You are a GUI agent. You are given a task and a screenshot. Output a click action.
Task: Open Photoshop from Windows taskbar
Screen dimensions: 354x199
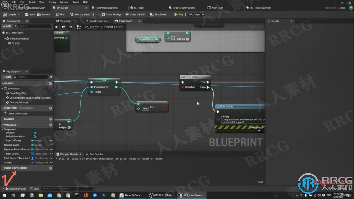104,195
